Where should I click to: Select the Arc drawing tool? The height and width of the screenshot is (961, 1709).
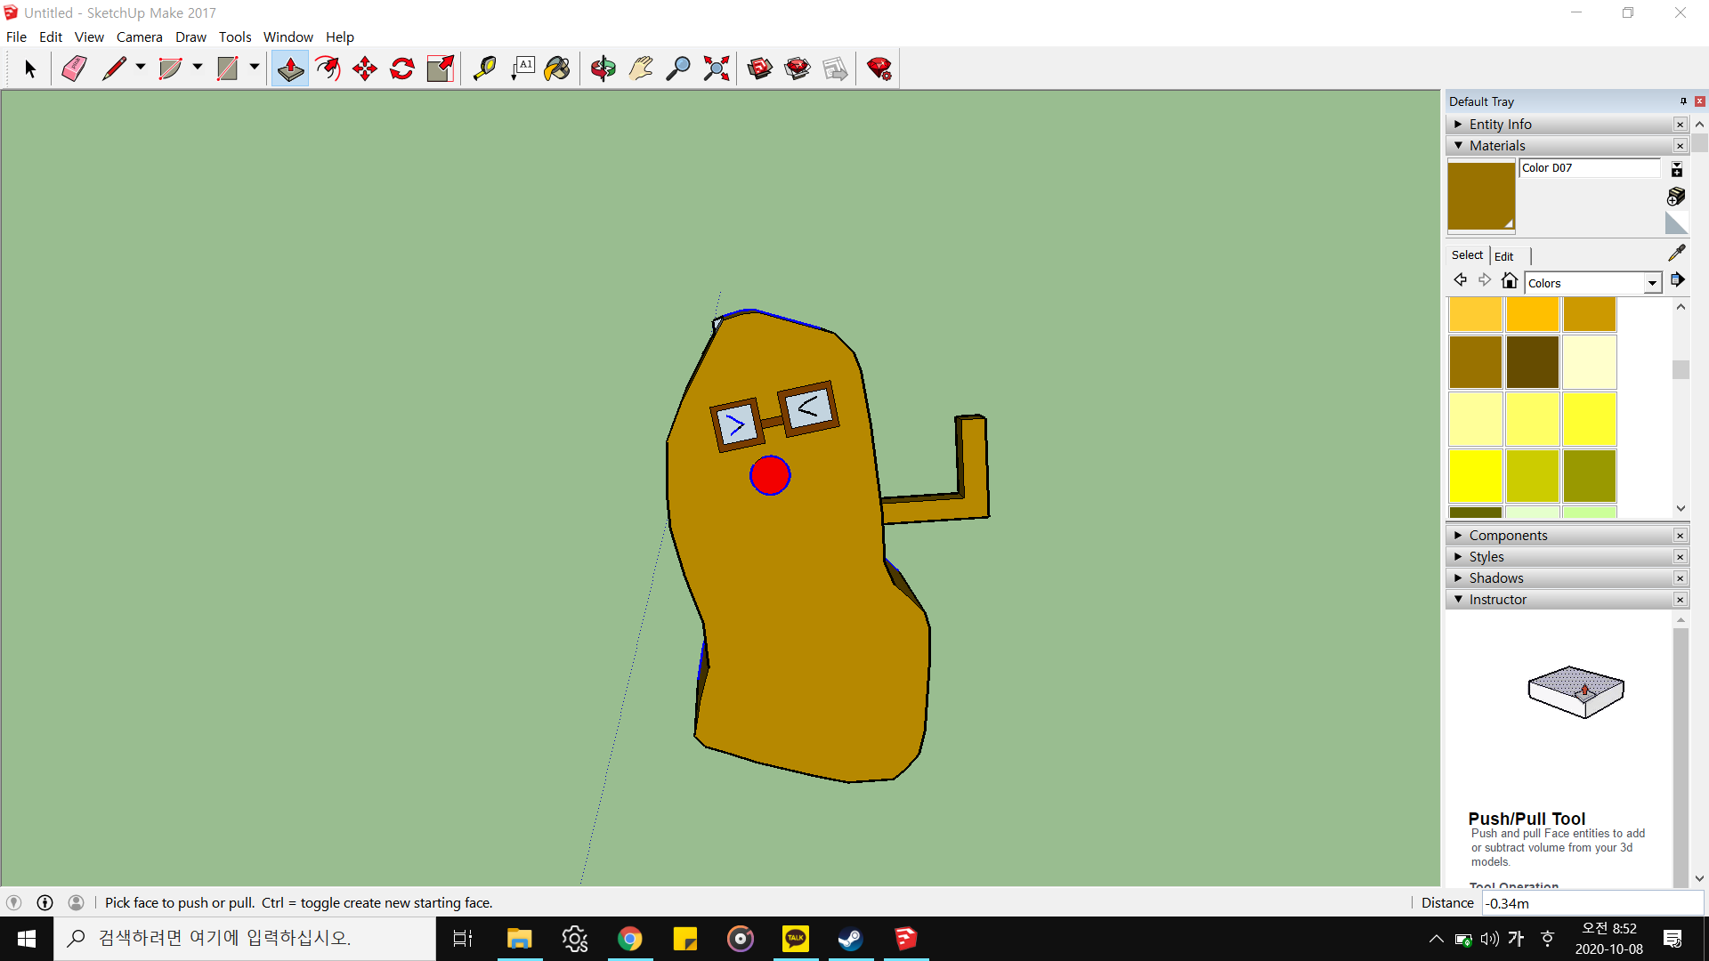(x=170, y=69)
